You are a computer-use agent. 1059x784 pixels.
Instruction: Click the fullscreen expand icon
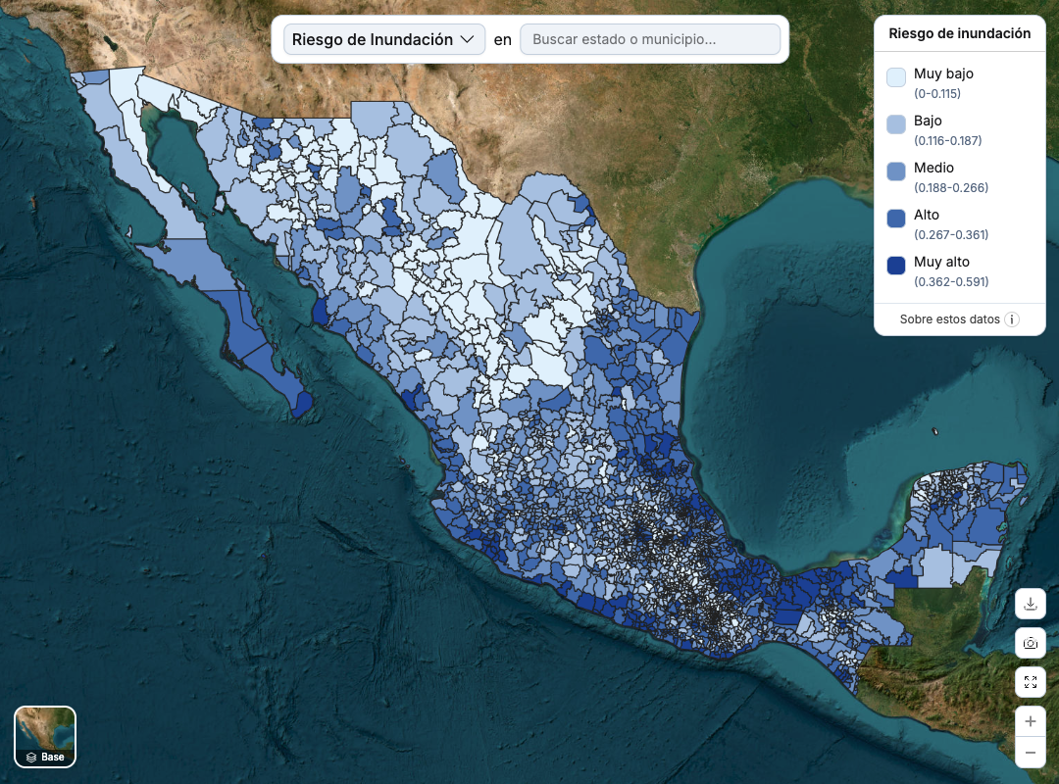coord(1030,681)
